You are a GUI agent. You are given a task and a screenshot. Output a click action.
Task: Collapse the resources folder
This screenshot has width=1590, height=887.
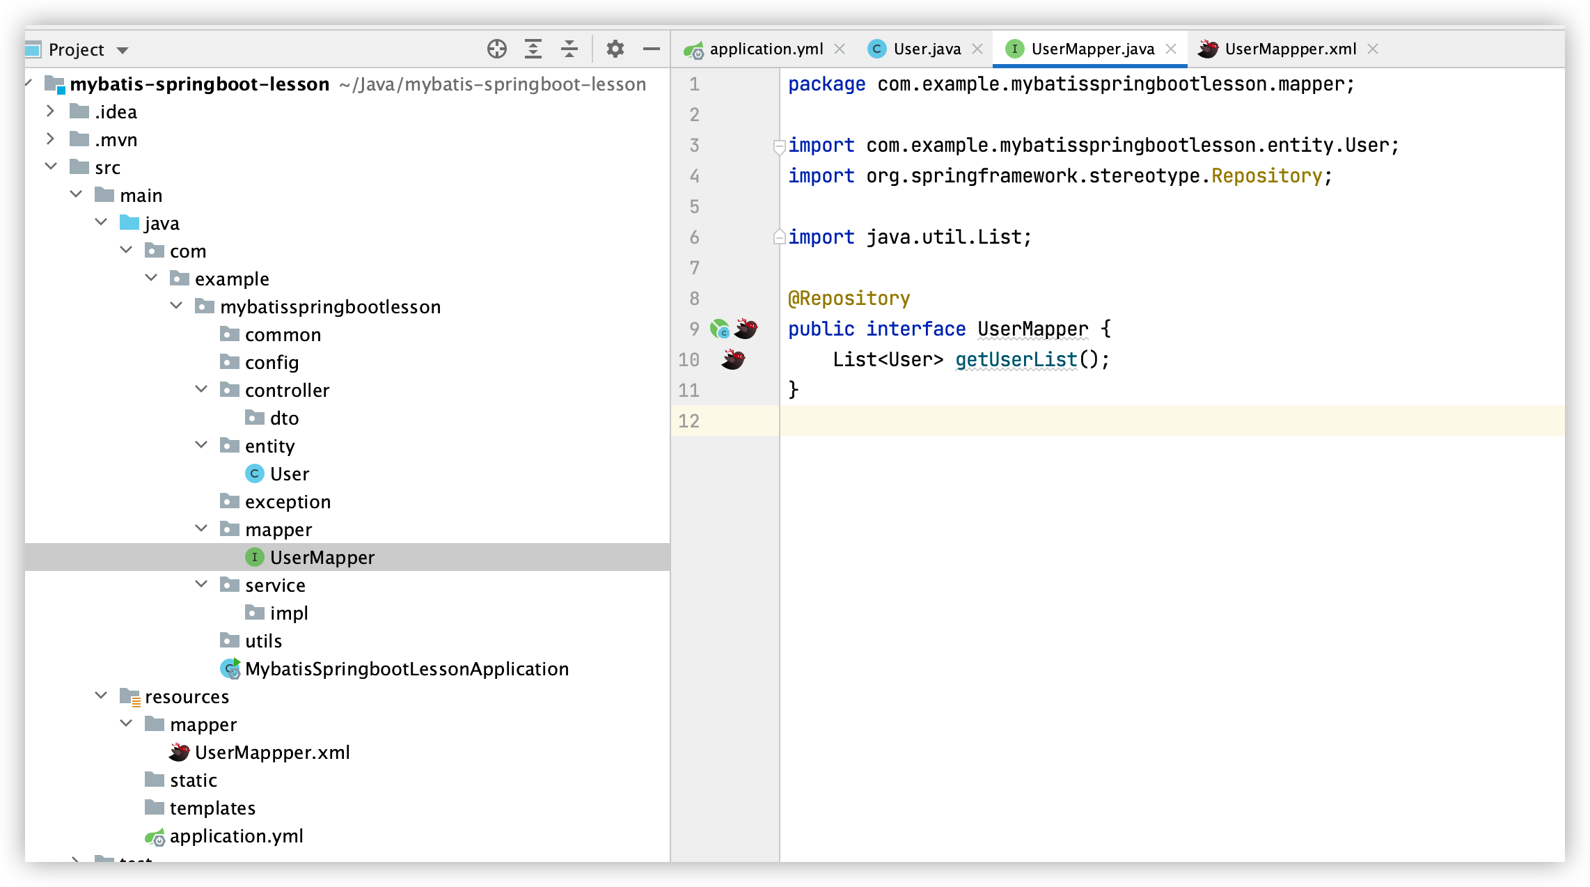tap(101, 696)
